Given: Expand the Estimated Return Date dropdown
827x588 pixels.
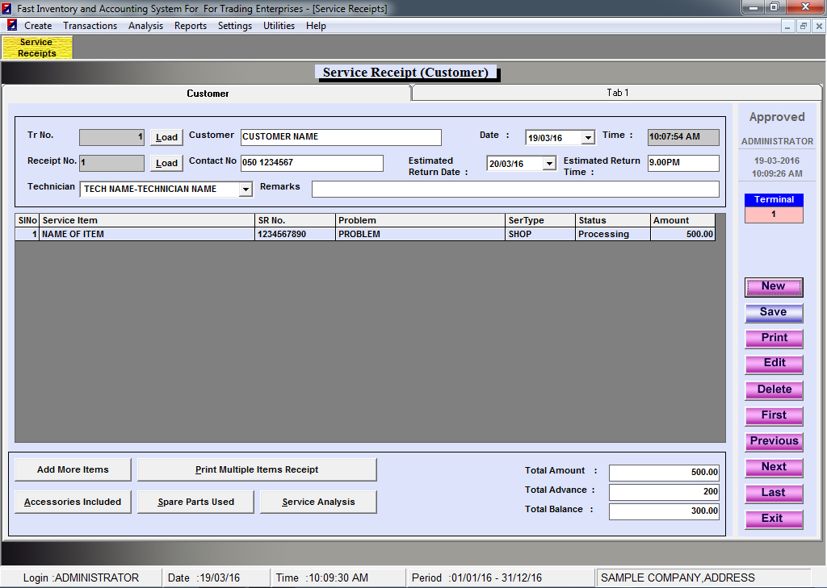Looking at the screenshot, I should 548,164.
